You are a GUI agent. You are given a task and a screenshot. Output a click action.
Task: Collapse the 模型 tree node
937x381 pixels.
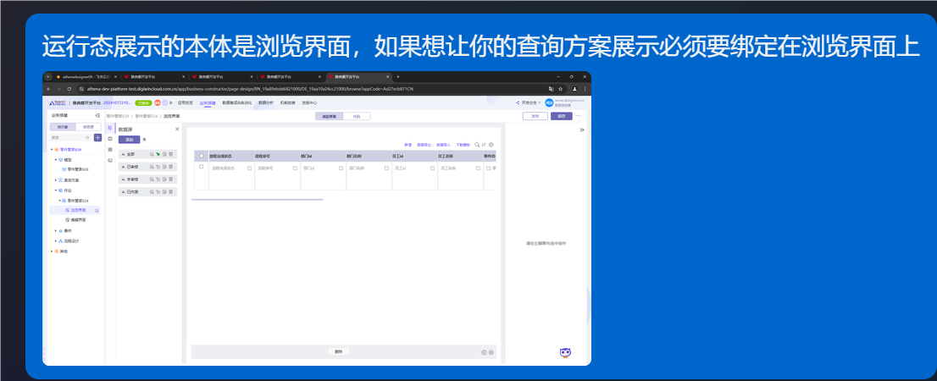tap(56, 160)
